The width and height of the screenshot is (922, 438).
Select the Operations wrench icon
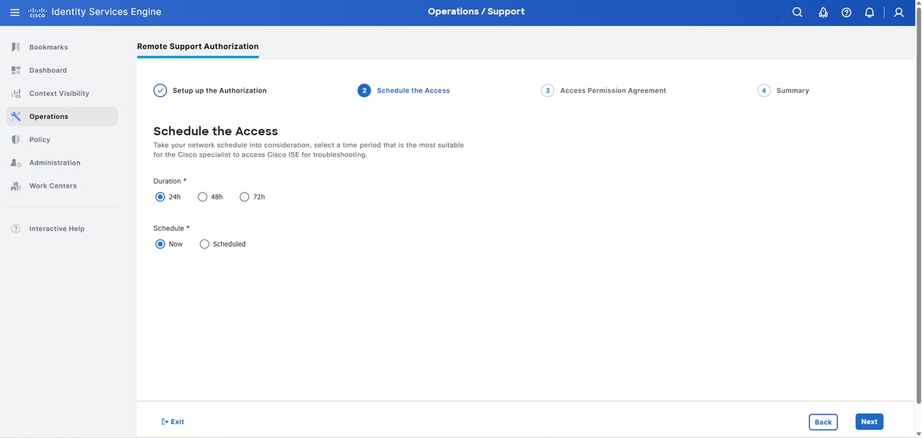click(x=14, y=115)
